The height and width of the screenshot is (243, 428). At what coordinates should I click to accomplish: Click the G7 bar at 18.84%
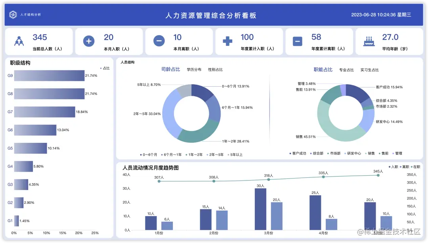[44, 112]
